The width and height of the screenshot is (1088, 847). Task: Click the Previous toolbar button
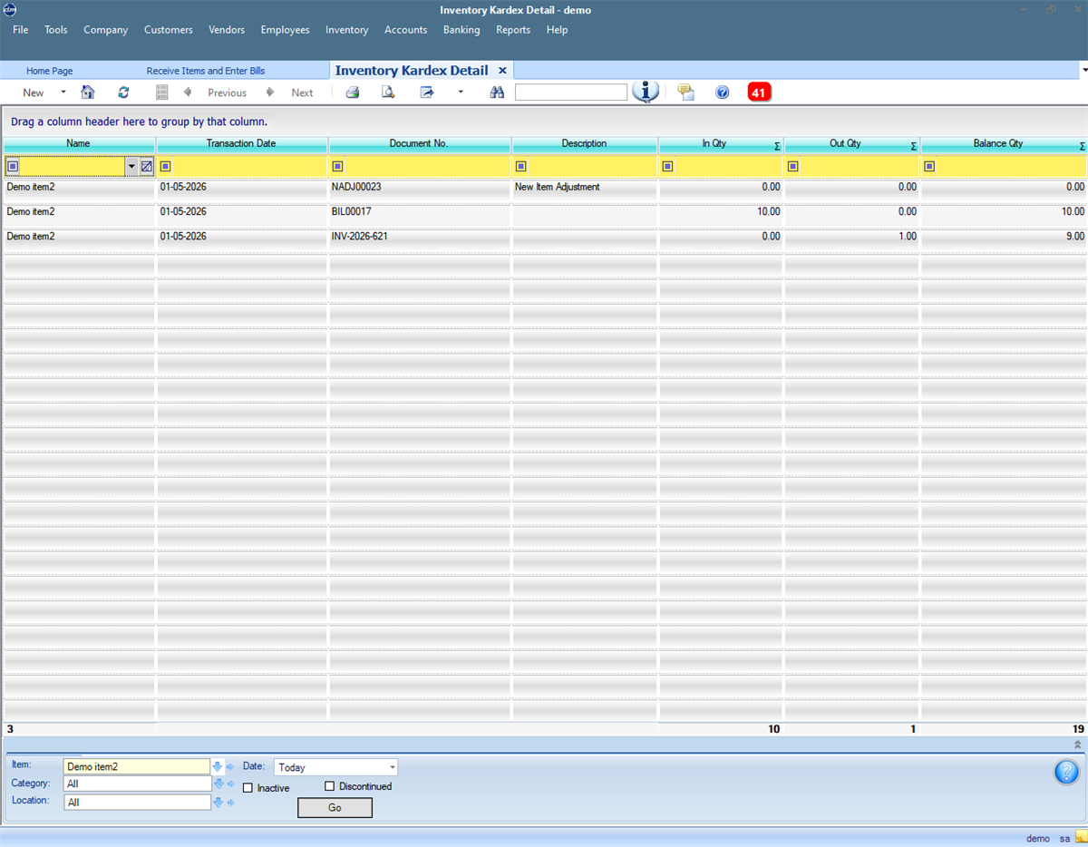[x=227, y=92]
